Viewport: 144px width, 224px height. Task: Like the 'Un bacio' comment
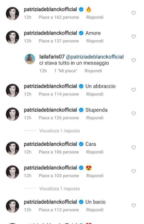coord(134,205)
